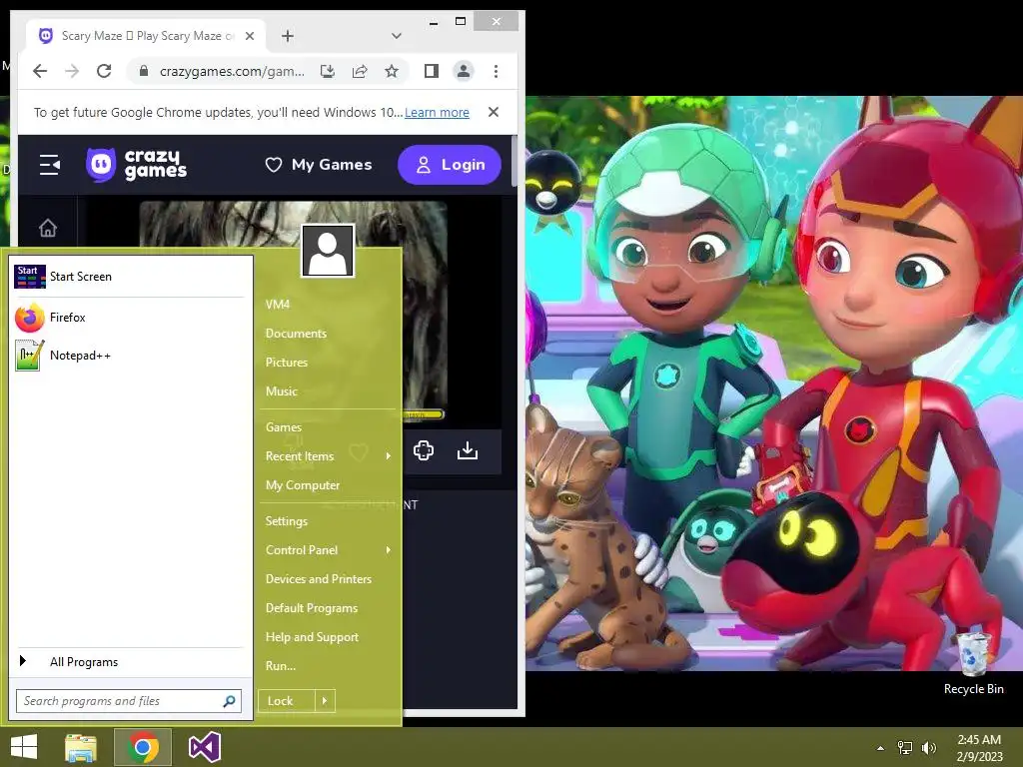Screen dimensions: 1023x767
Task: Open Settings in start menu
Action: click(287, 521)
